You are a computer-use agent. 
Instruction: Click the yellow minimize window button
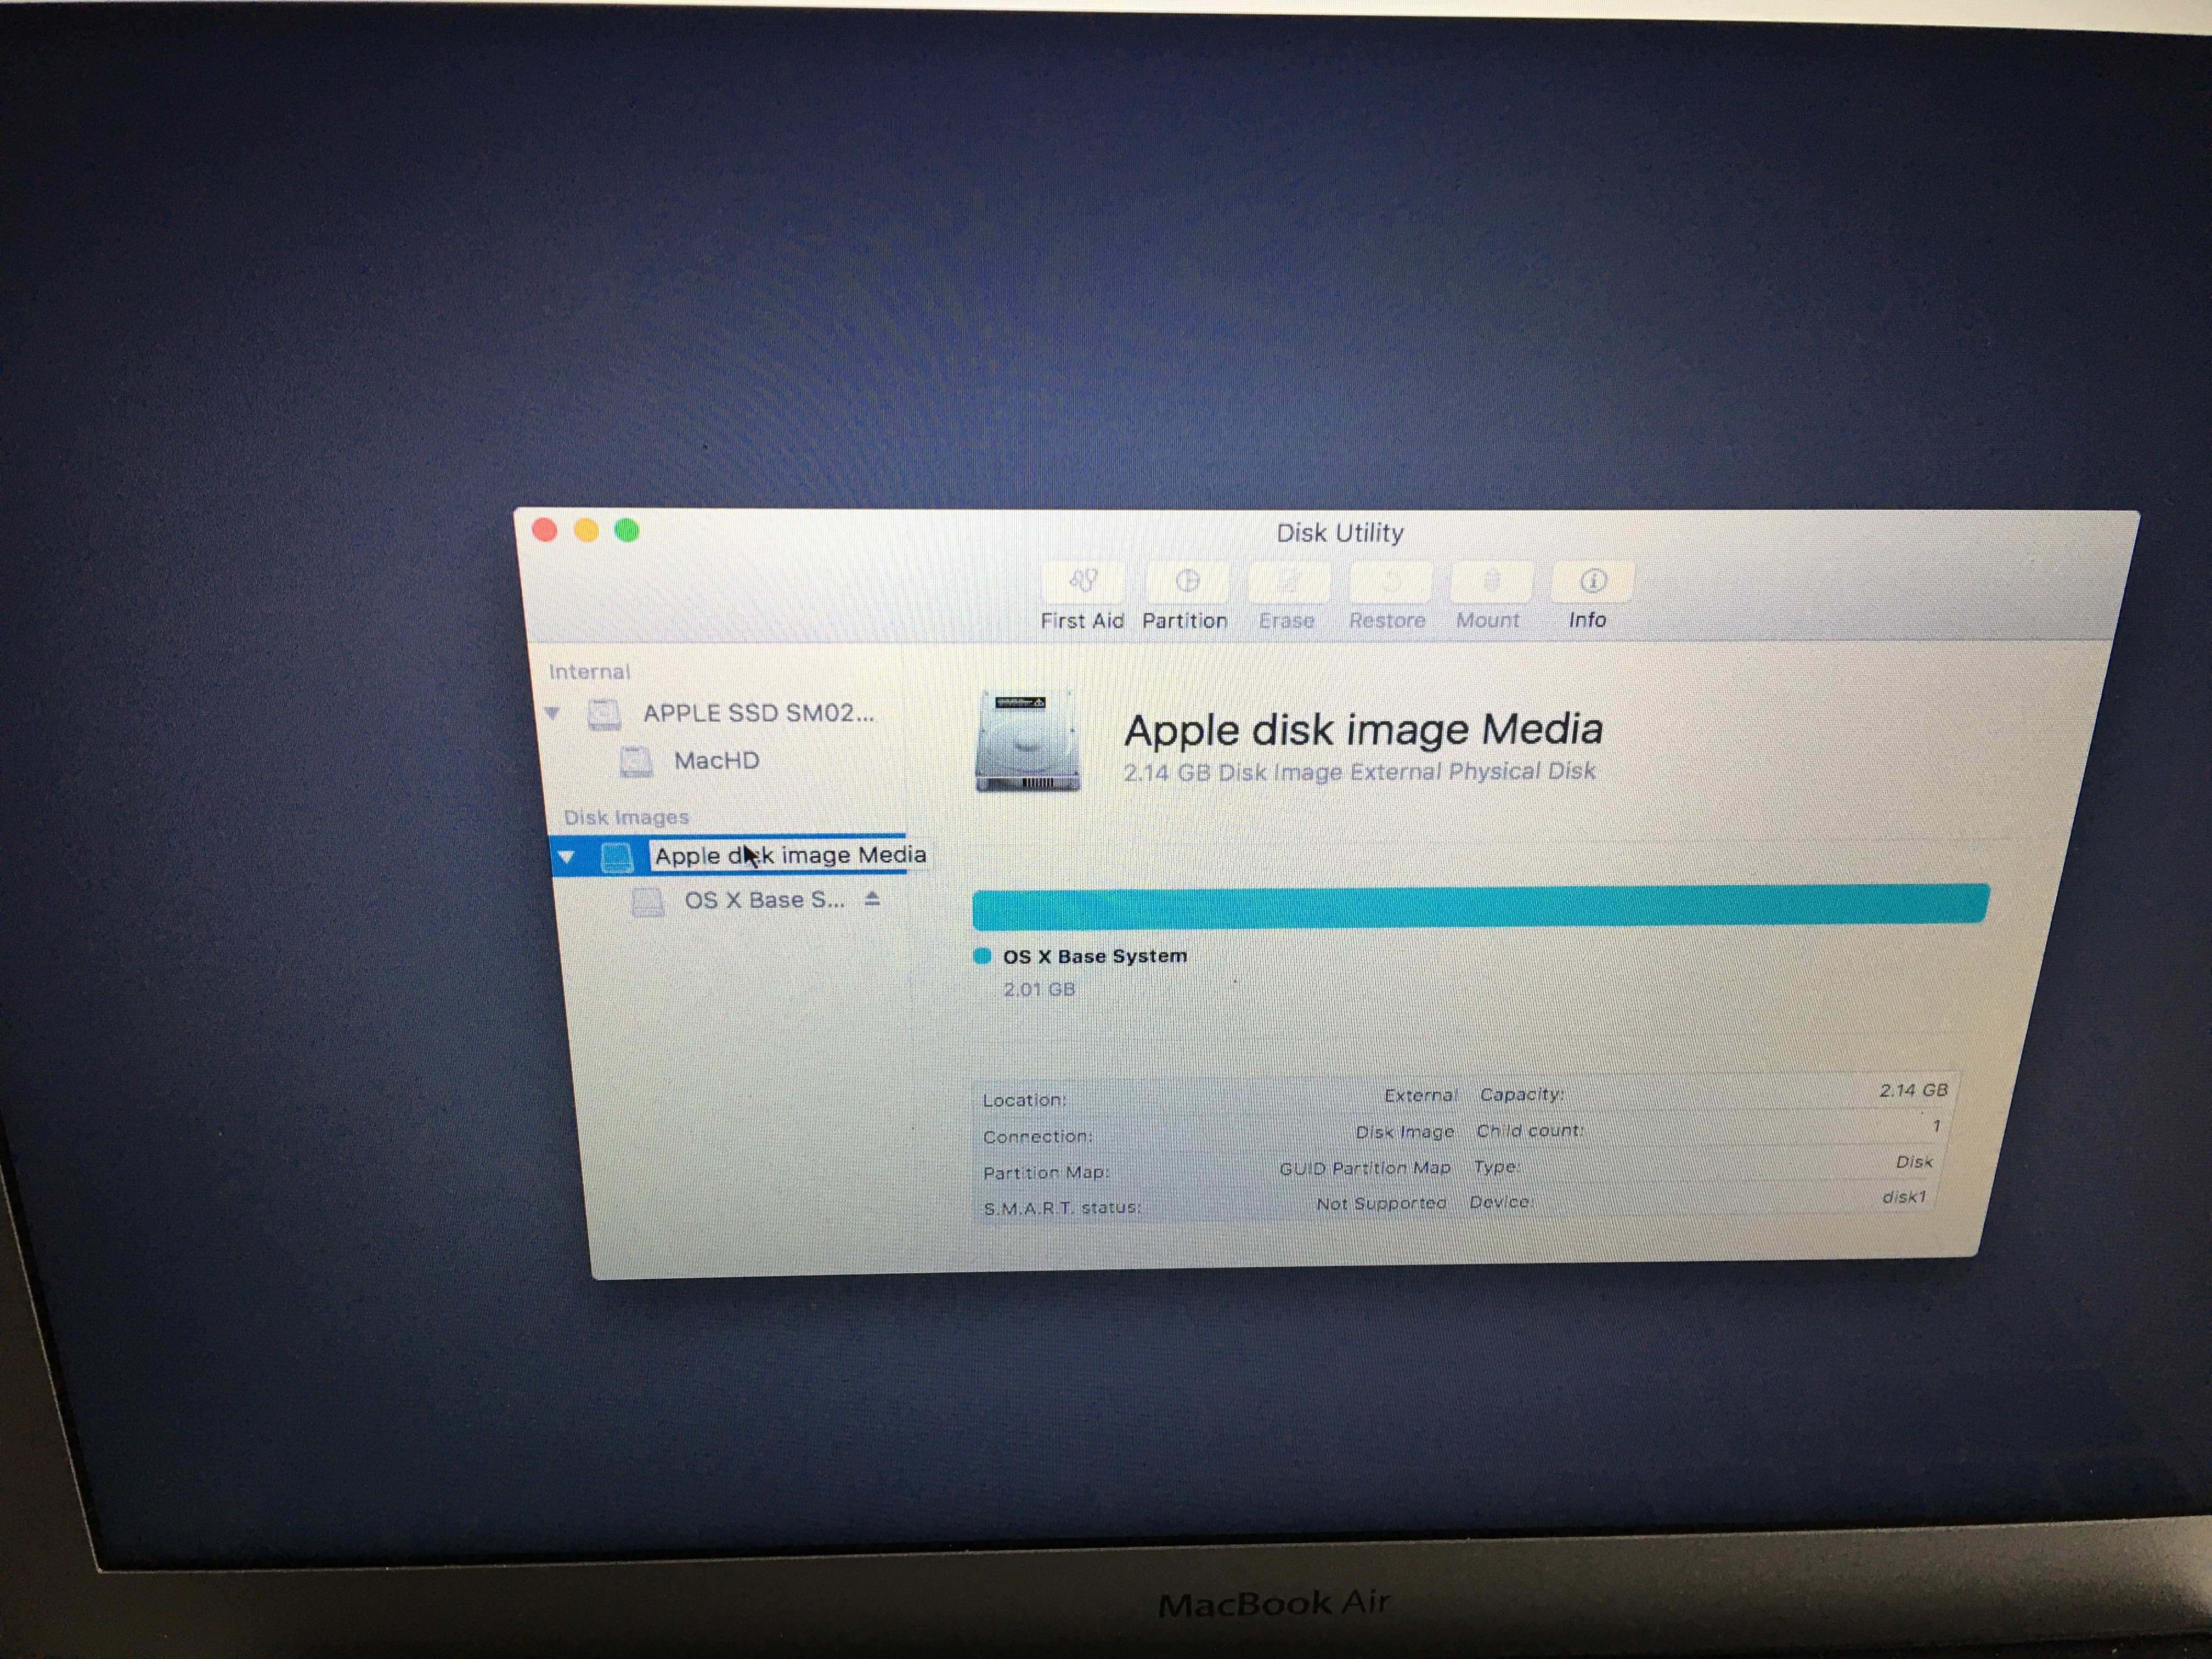click(x=586, y=530)
